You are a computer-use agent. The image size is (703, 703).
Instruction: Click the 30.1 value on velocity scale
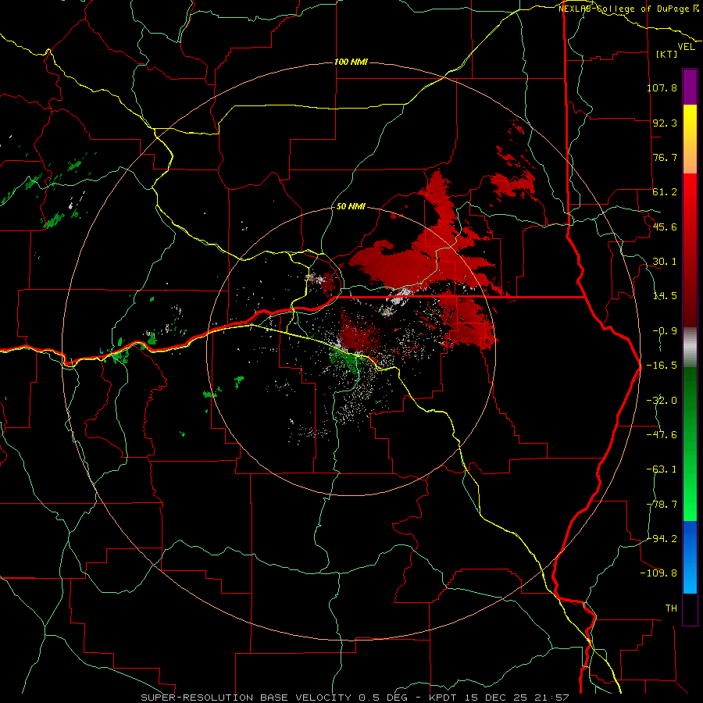point(665,262)
